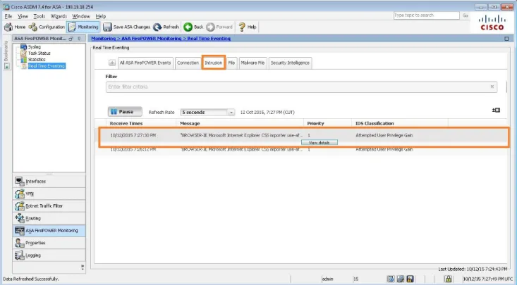Viewport: 517px width, 285px height.
Task: Open the File menu
Action: pyautogui.click(x=8, y=16)
